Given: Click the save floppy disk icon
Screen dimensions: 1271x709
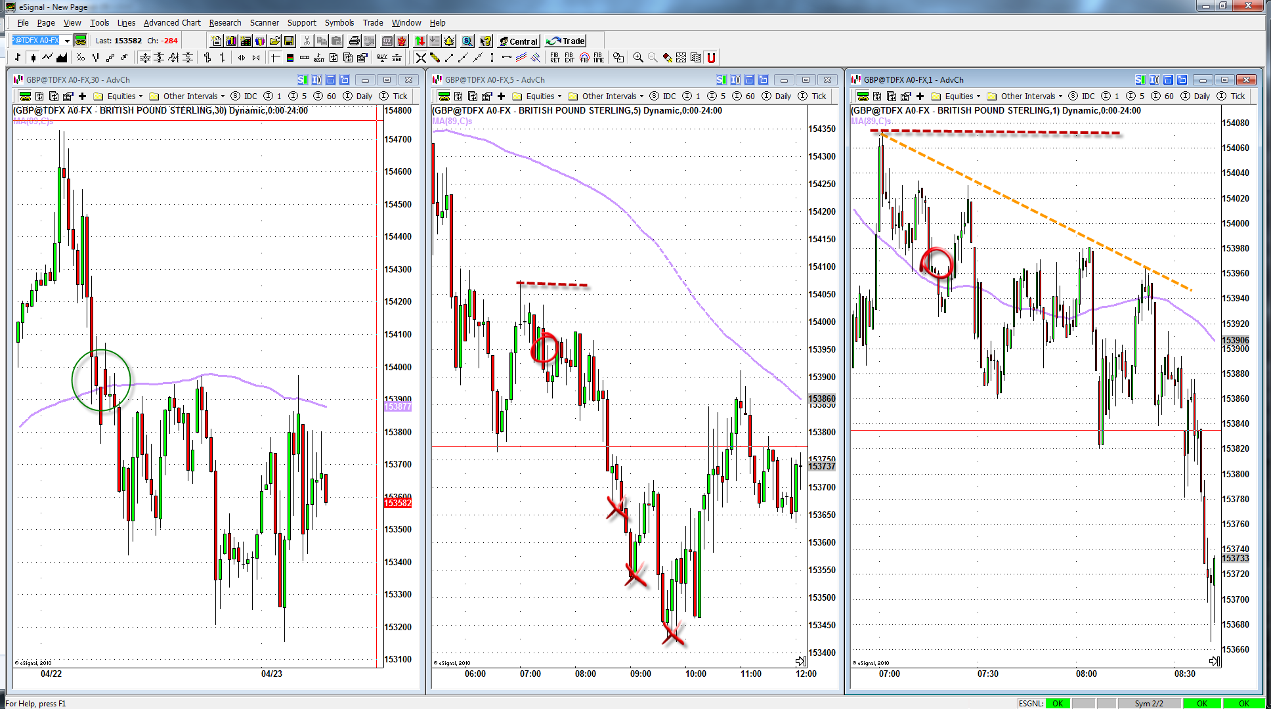Looking at the screenshot, I should [x=289, y=41].
